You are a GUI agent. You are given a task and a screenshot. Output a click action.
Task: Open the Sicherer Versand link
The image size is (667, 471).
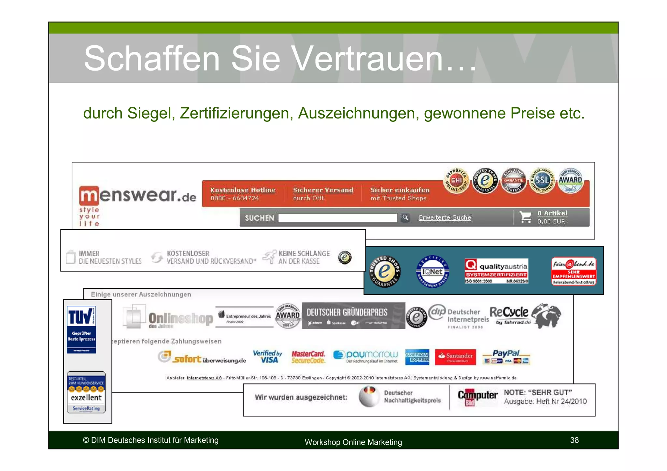click(323, 190)
